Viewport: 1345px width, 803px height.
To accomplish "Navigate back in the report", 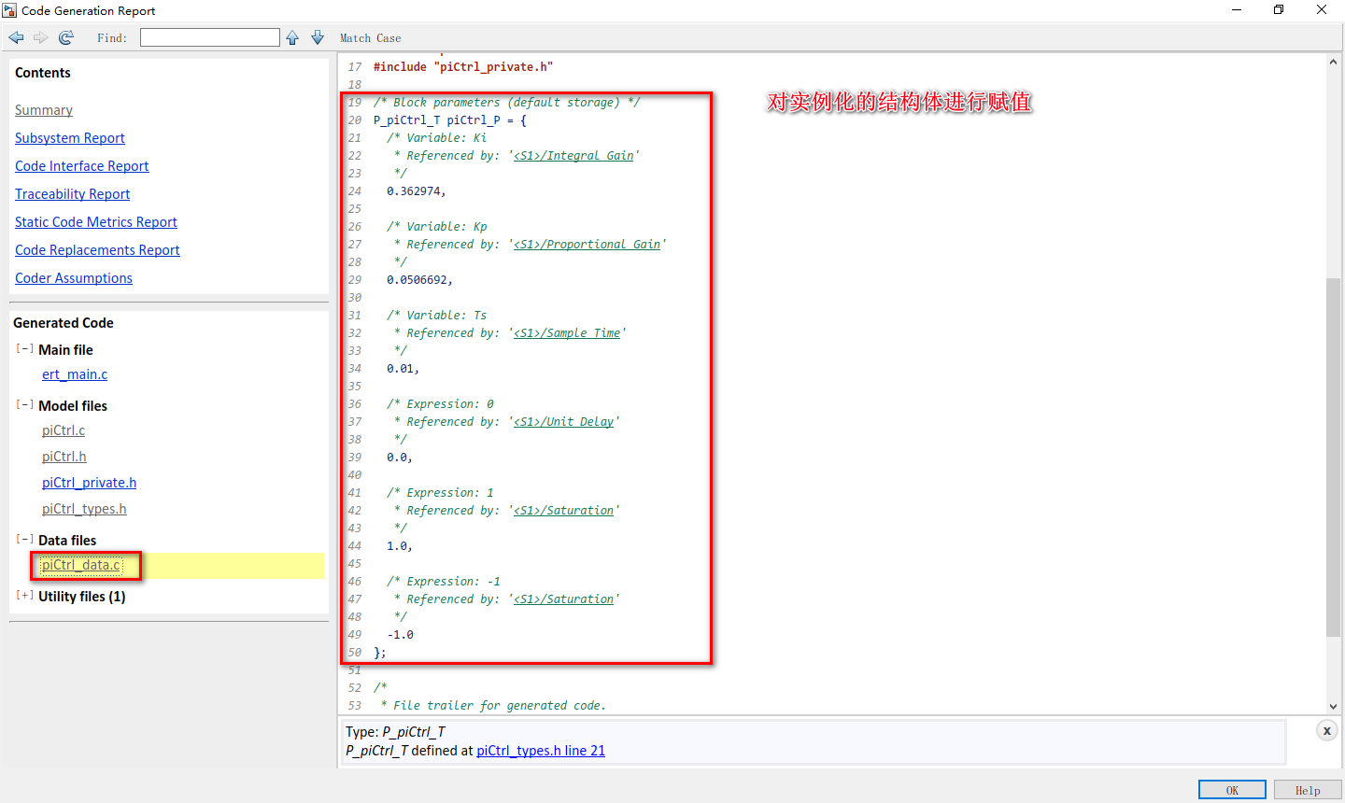I will (x=15, y=37).
